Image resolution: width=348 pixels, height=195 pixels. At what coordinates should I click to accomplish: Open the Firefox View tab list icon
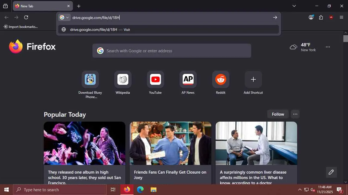tap(5, 6)
